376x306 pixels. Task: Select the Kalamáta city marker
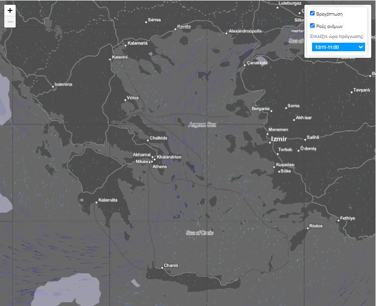(x=96, y=203)
